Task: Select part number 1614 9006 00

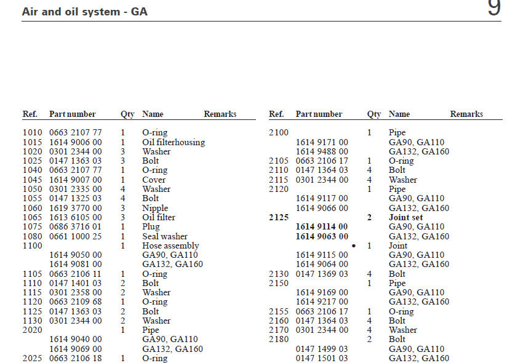Action: 76,142
